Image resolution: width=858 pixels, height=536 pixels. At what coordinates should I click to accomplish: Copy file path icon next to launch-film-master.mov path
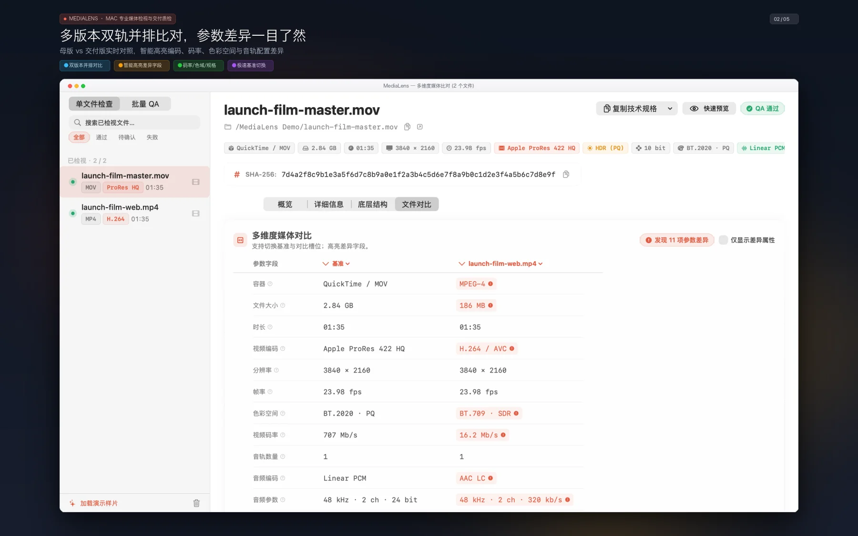pos(407,127)
